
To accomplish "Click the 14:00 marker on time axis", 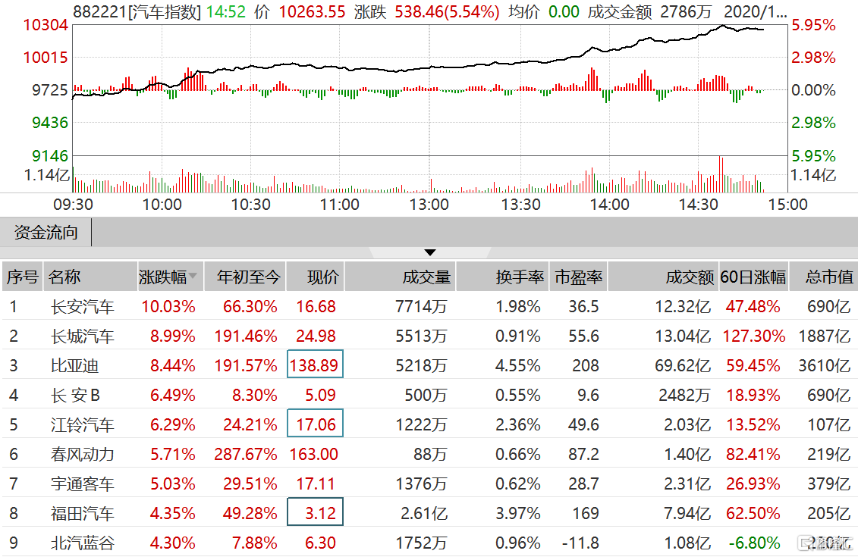I will [x=610, y=204].
